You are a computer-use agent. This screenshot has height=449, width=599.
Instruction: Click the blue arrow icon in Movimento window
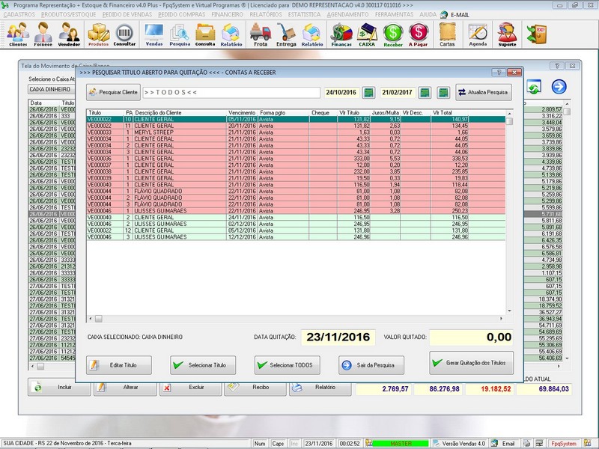tap(559, 87)
